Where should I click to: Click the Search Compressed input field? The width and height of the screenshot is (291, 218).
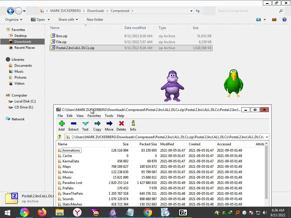pyautogui.click(x=247, y=11)
